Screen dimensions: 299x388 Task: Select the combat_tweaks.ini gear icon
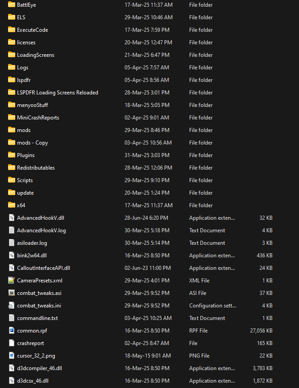[11, 306]
